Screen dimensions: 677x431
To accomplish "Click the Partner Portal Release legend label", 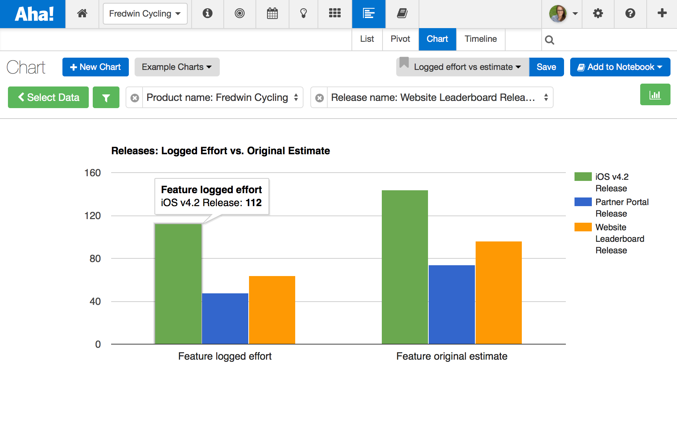I will coord(622,208).
